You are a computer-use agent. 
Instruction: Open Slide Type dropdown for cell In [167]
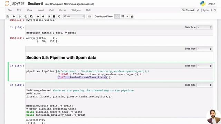tap(204, 66)
